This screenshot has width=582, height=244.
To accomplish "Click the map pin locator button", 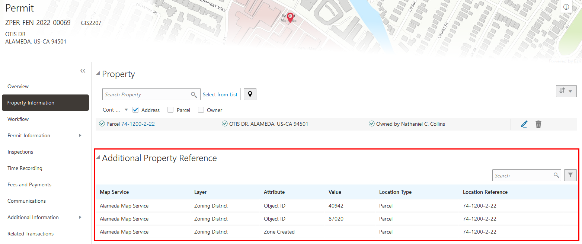I will 250,94.
